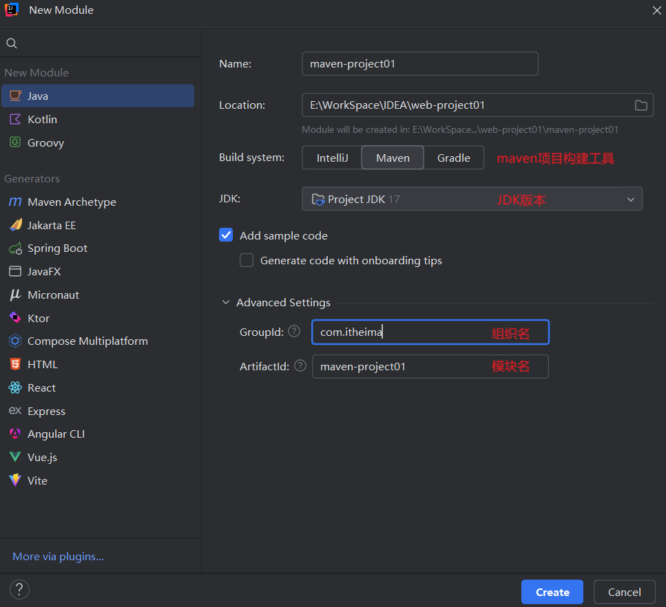This screenshot has height=607, width=666.
Task: Click the JavaFX icon
Action: (x=15, y=271)
